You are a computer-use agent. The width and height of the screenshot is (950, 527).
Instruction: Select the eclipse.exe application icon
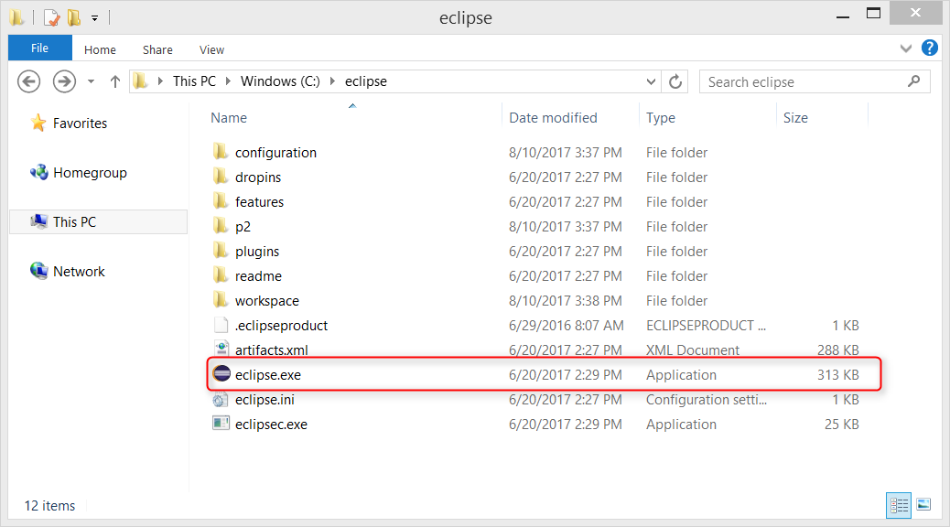221,373
